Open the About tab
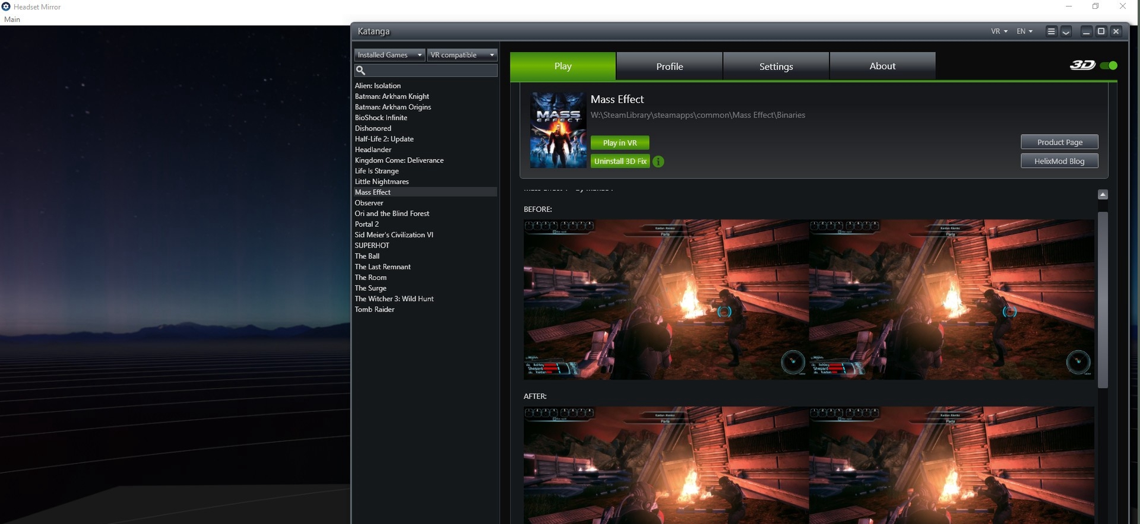The width and height of the screenshot is (1140, 524). [883, 66]
